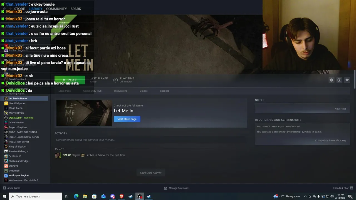Open the Windows notification center

pos(350,196)
